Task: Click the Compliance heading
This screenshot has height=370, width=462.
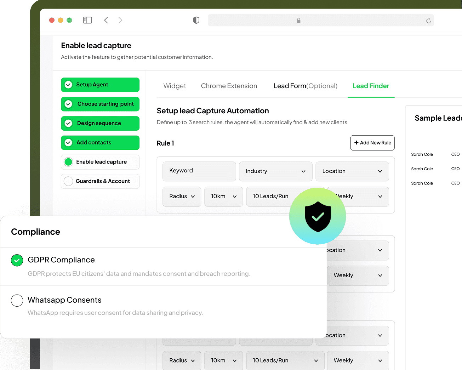Action: point(35,232)
